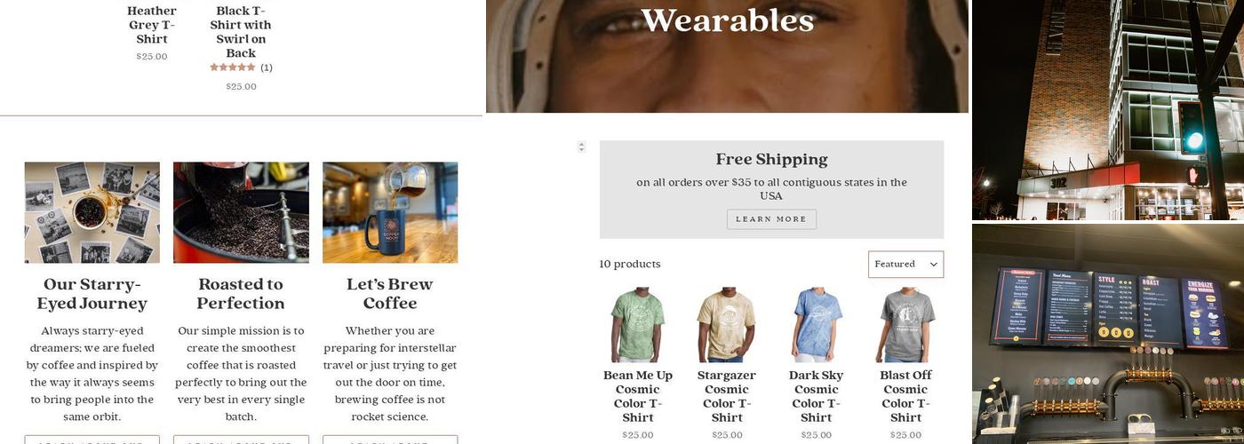
Task: Click the Stargazer Cosmic Color T-Shirt title
Action: (727, 396)
